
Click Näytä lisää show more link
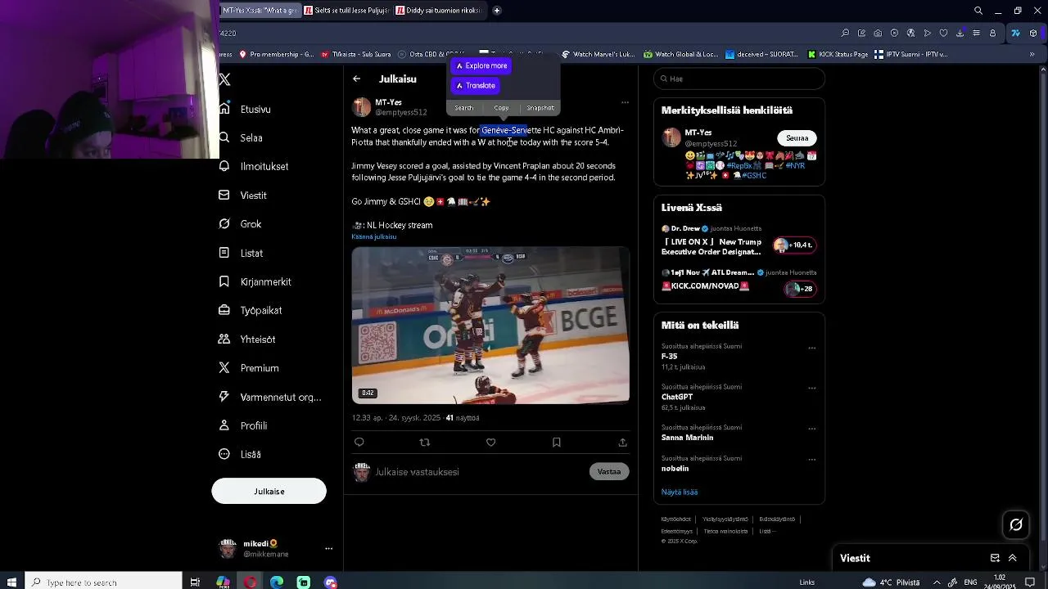pos(680,492)
